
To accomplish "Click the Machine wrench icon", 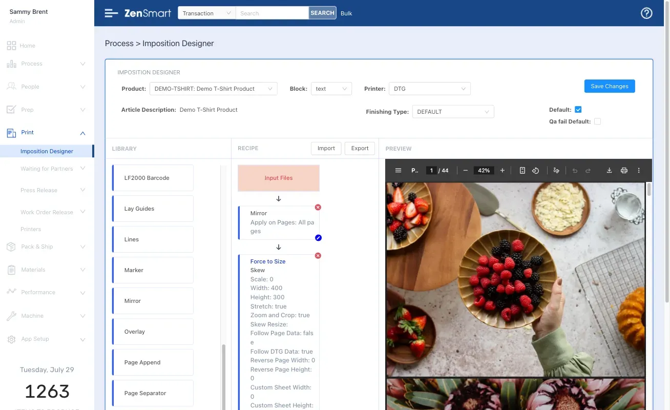I will 11,316.
